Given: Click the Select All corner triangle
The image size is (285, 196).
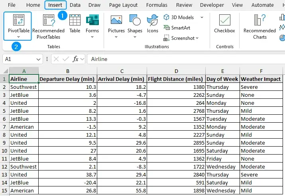Looking at the screenshot, I should pyautogui.click(x=6, y=71).
